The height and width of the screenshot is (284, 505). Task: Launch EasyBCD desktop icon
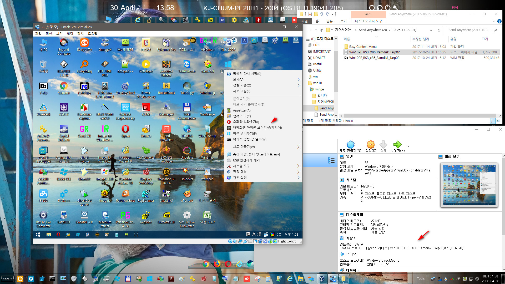coord(64,217)
